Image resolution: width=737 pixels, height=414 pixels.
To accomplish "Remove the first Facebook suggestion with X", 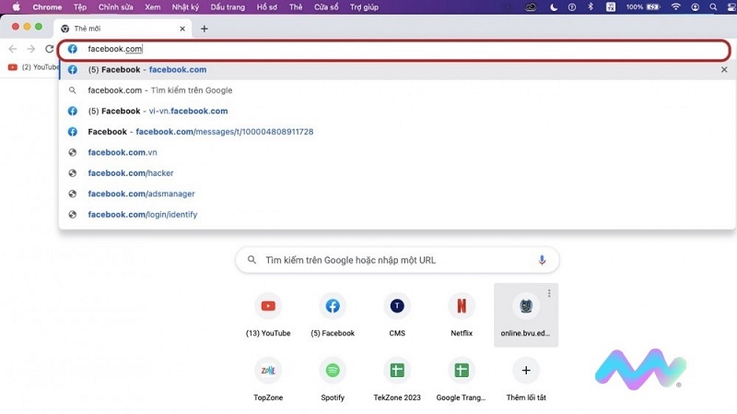I will [x=724, y=70].
